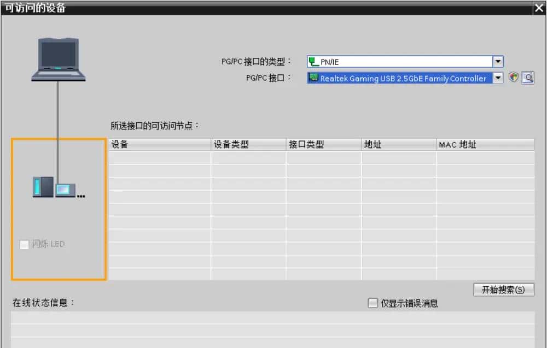Click the Windows network settings shield icon
Viewport: 547px width, 348px height.
513,78
